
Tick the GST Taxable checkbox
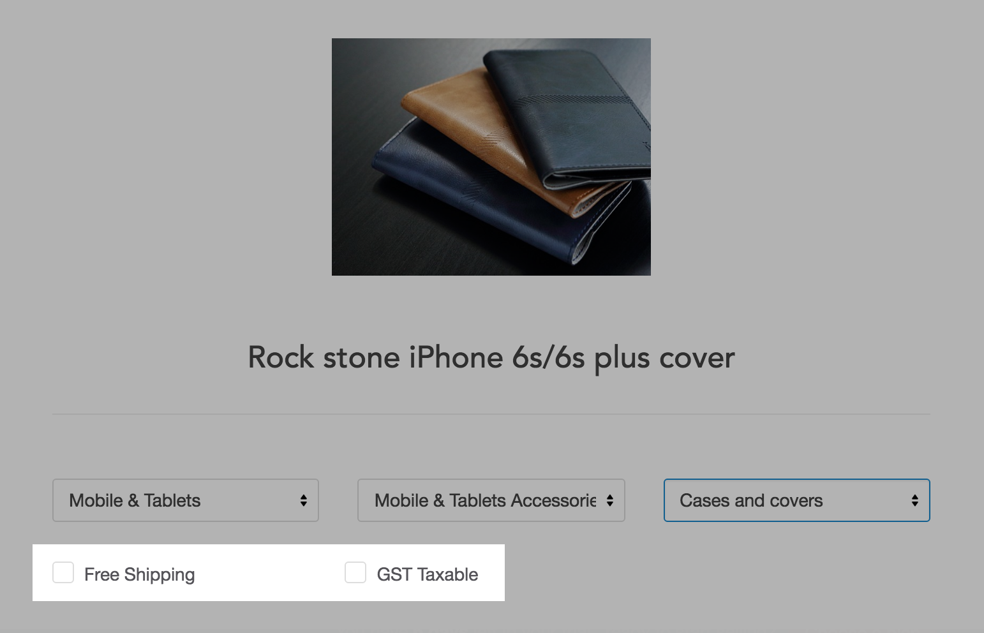tap(355, 572)
